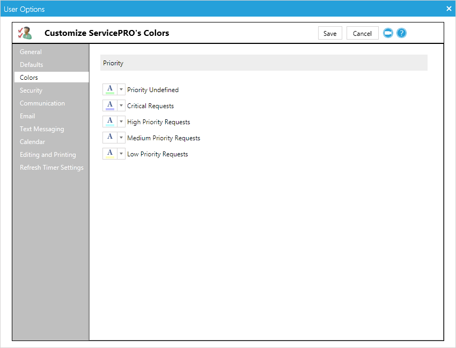This screenshot has height=348, width=456.
Task: Click the Priority section header
Action: (x=264, y=63)
